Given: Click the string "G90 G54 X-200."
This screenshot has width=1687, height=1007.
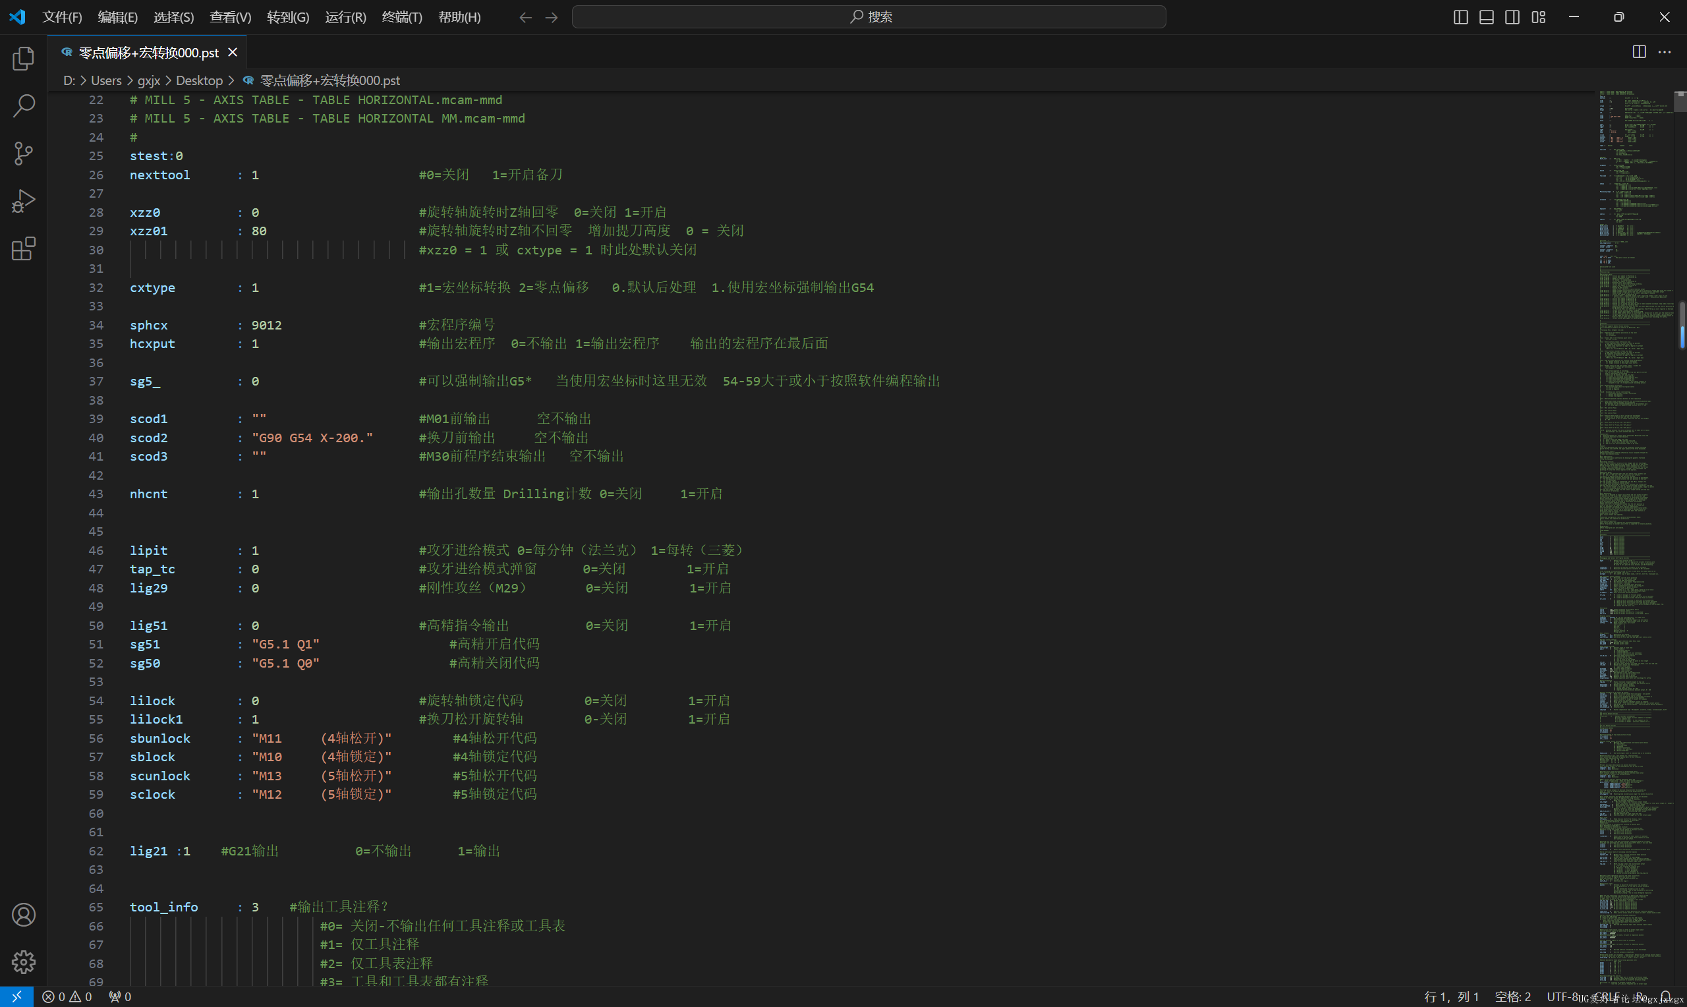Looking at the screenshot, I should pyautogui.click(x=312, y=438).
